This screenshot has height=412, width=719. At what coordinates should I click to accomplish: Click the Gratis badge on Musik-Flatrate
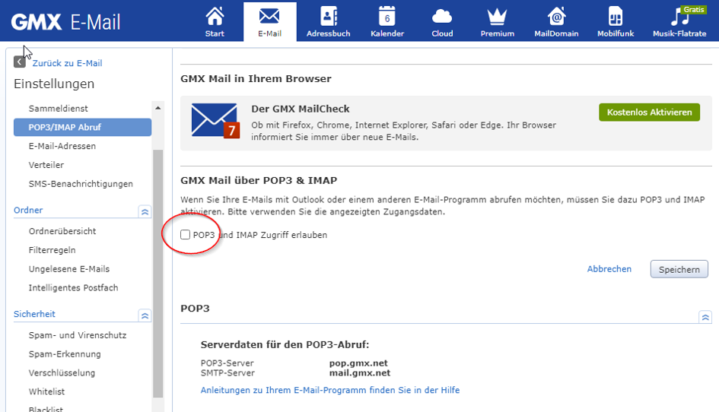click(694, 10)
